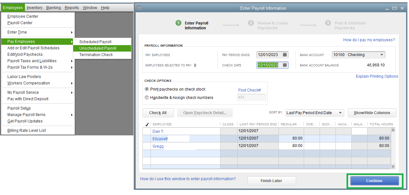Click the employee list scroll down arrow
Viewport: 409px width, 195px height.
(393, 167)
